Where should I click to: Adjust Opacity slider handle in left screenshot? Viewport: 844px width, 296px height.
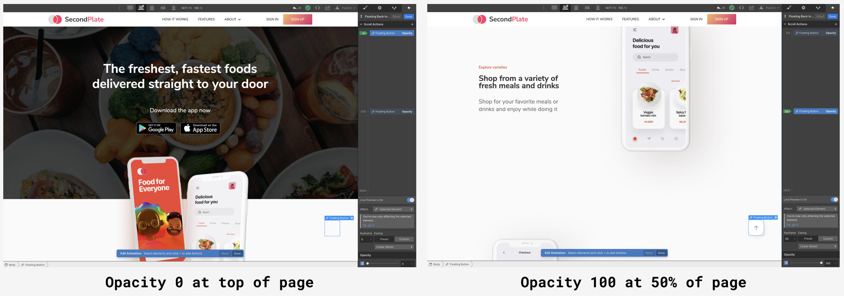coord(368,263)
